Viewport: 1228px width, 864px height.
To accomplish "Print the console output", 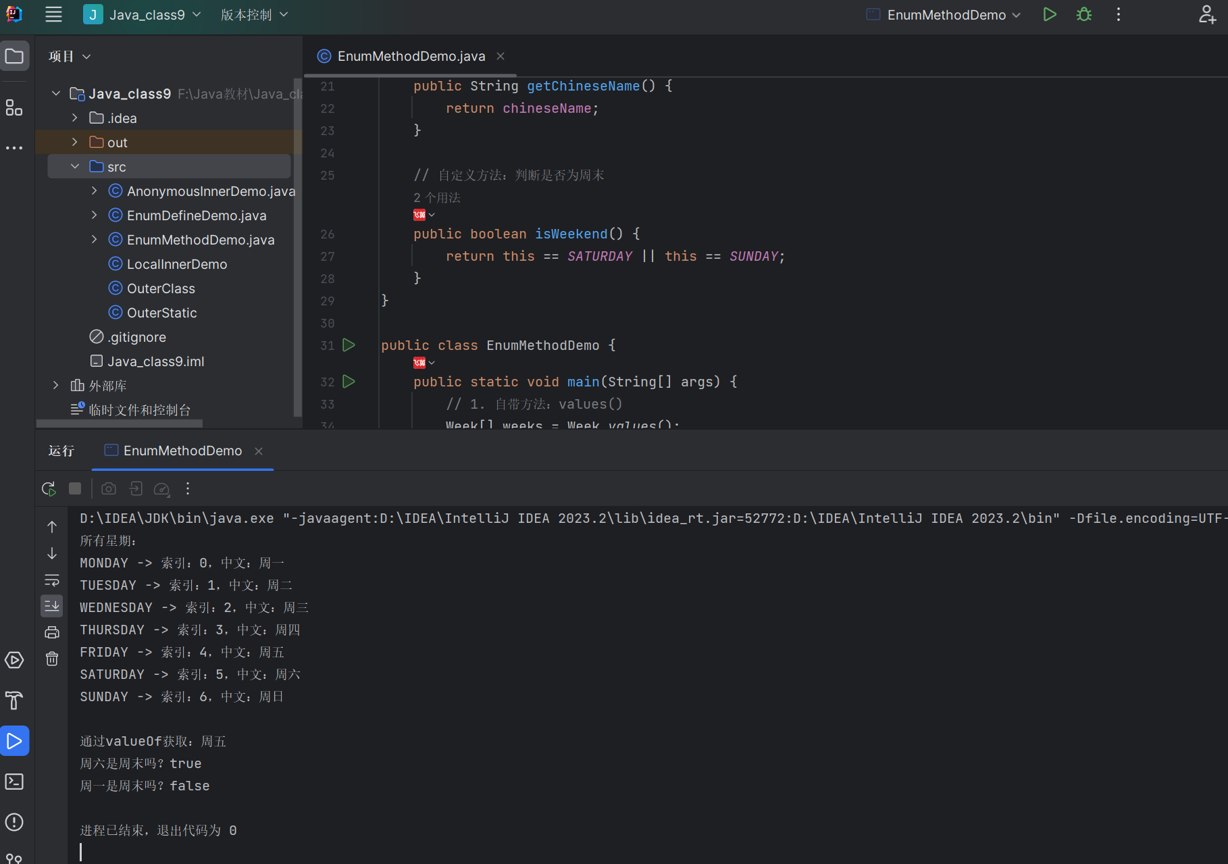I will pyautogui.click(x=52, y=632).
